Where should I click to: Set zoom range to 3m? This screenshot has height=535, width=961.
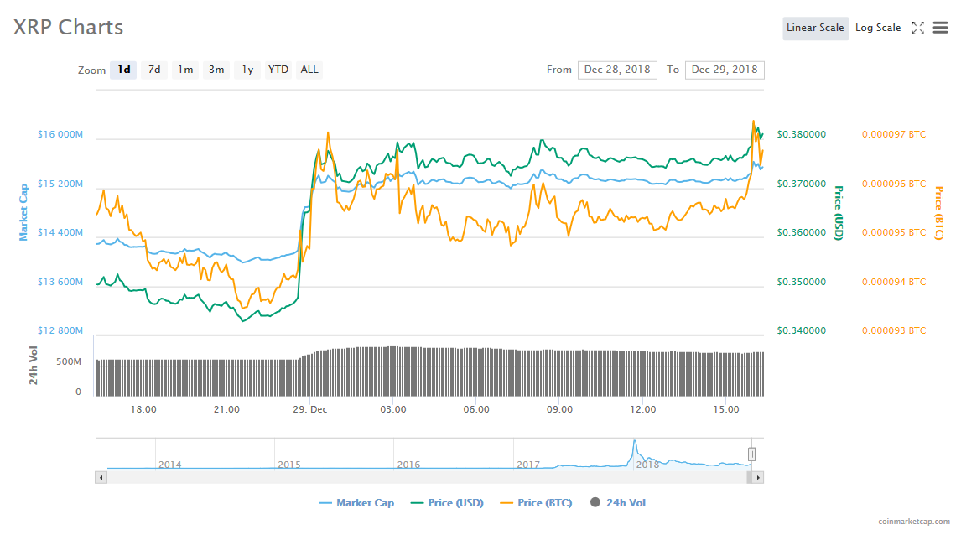[216, 70]
